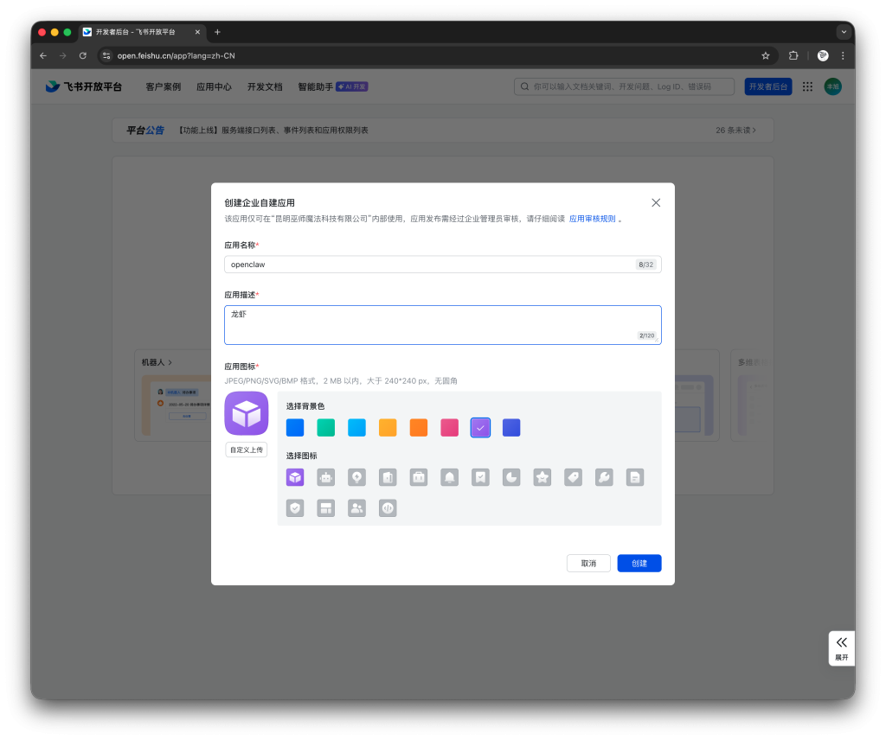Select the shield checkmark app icon

point(296,508)
